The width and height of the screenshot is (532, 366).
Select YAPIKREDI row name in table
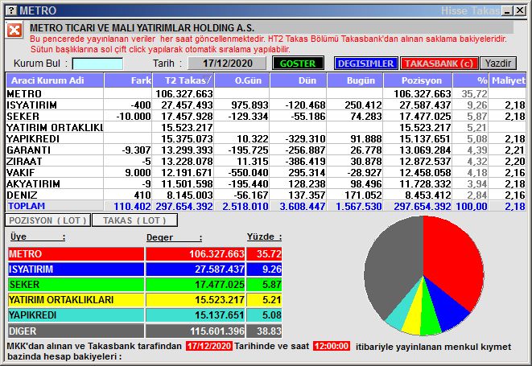pos(33,138)
